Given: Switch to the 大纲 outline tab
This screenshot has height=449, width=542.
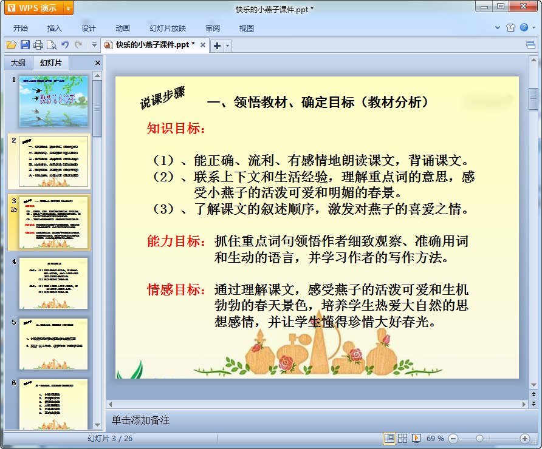Looking at the screenshot, I should tap(18, 62).
